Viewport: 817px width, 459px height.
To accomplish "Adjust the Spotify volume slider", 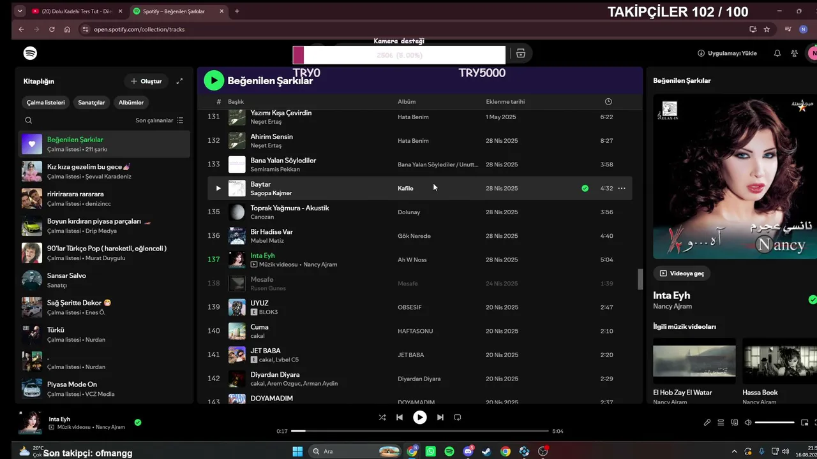I will (x=775, y=423).
